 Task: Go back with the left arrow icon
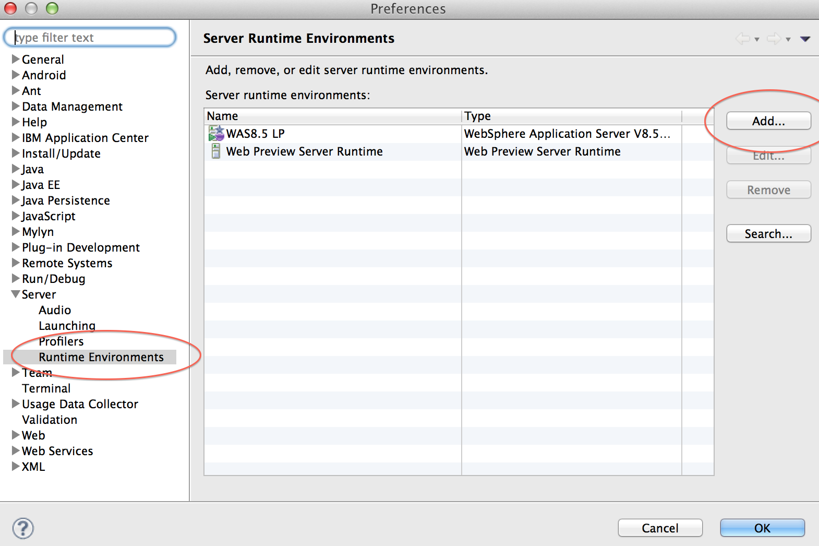[x=743, y=39]
